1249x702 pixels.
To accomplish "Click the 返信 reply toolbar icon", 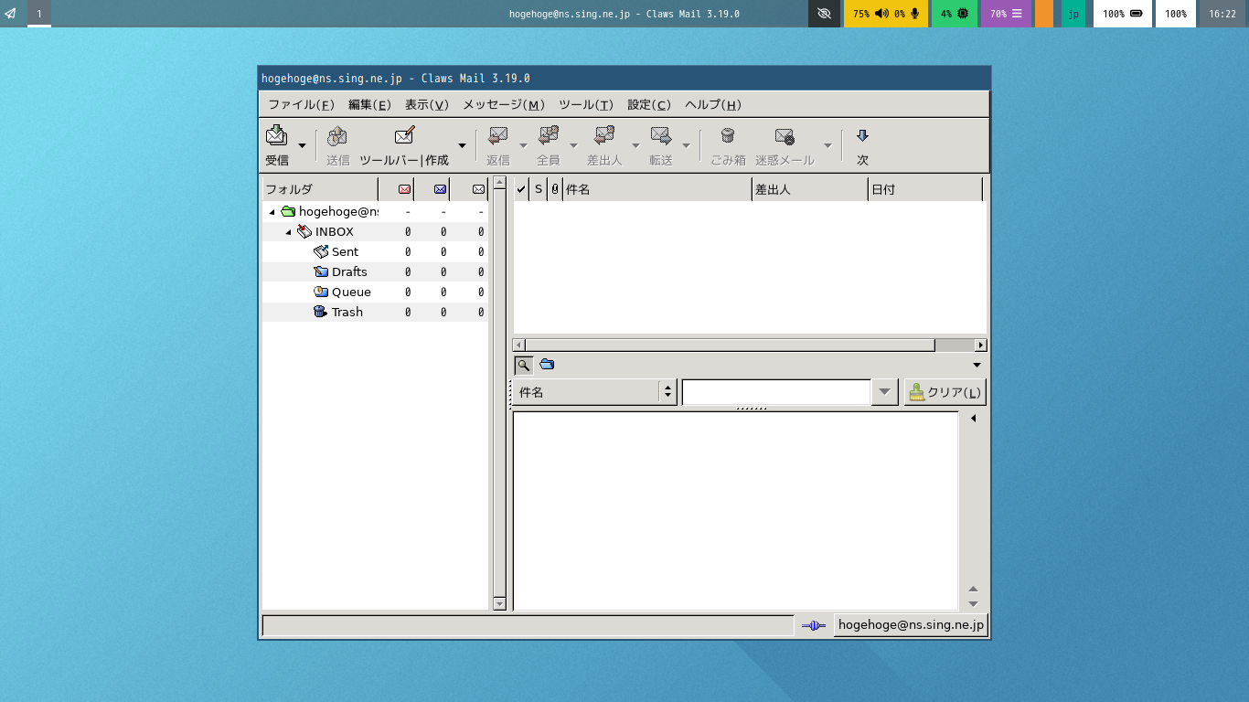I will 498,136.
